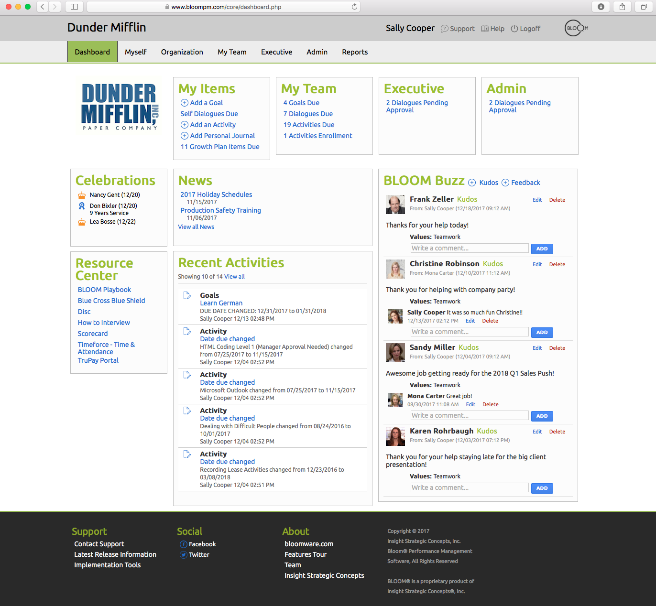Click the plus icon next to Feedback
This screenshot has width=656, height=606.
coord(505,183)
